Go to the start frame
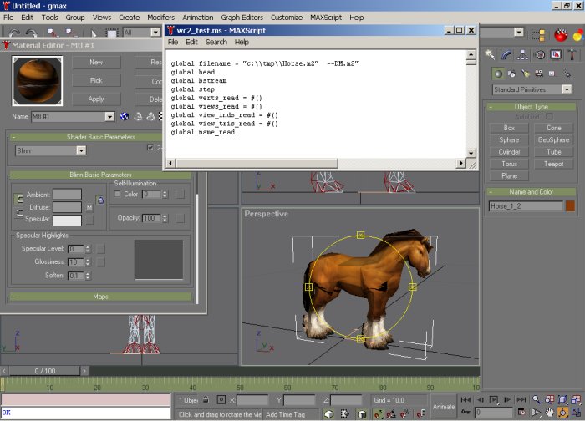 [x=465, y=400]
